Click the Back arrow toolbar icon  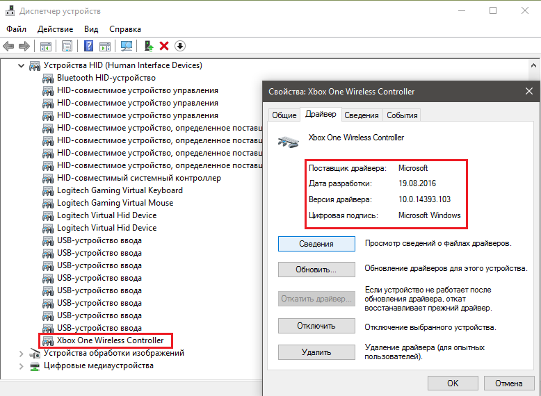pyautogui.click(x=8, y=46)
